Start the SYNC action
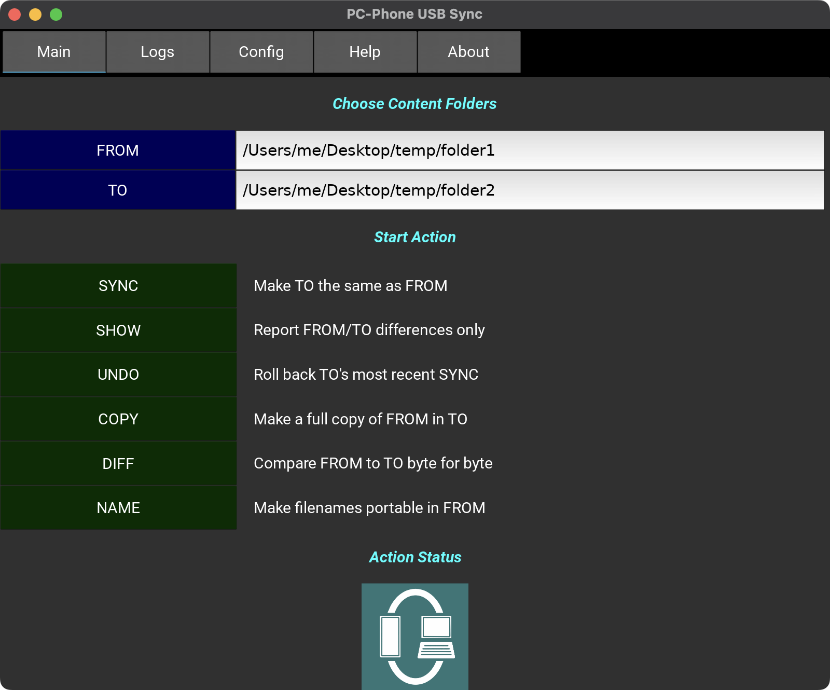 click(118, 286)
